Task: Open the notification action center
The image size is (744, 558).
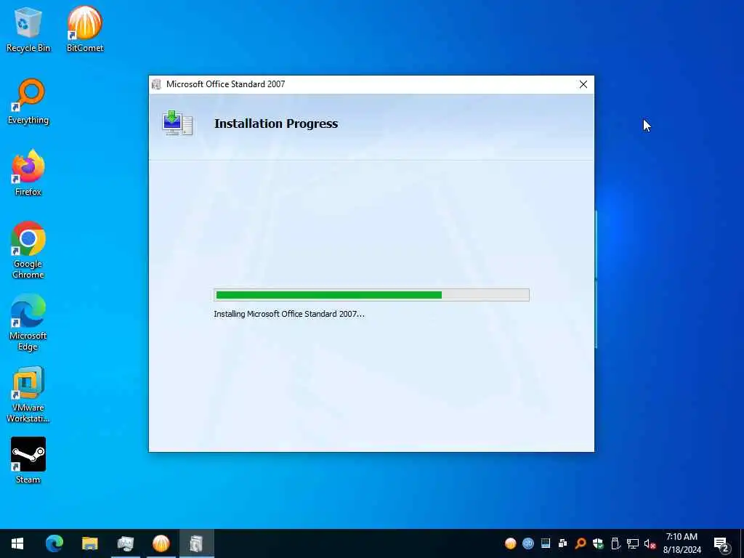Action: 721,544
